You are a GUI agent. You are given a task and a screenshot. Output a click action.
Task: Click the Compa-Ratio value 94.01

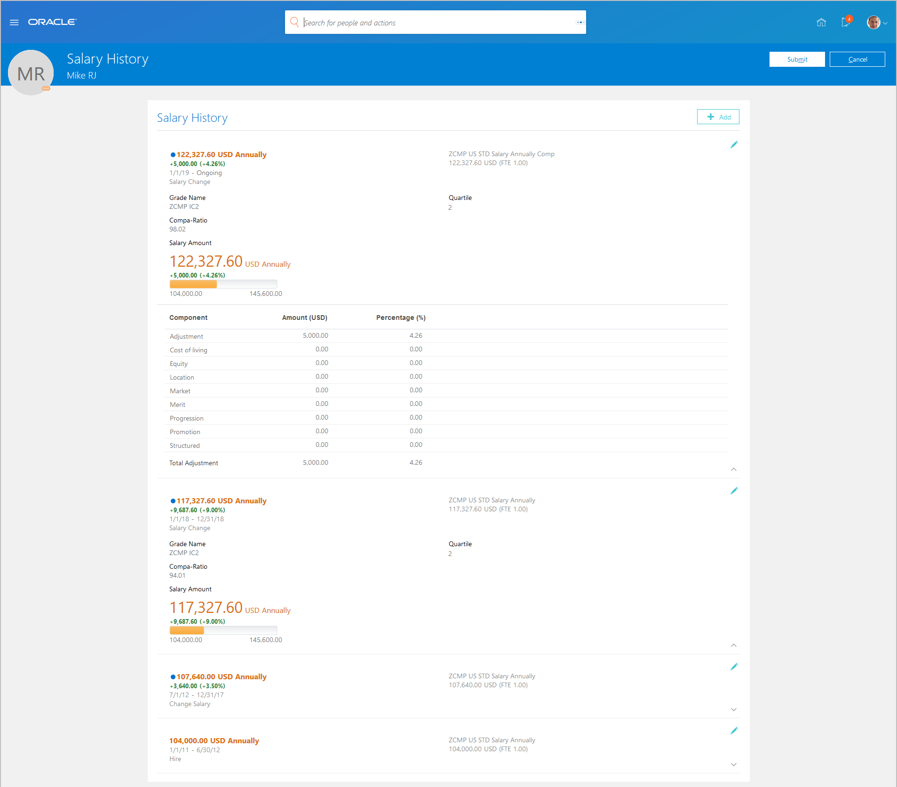coord(177,575)
